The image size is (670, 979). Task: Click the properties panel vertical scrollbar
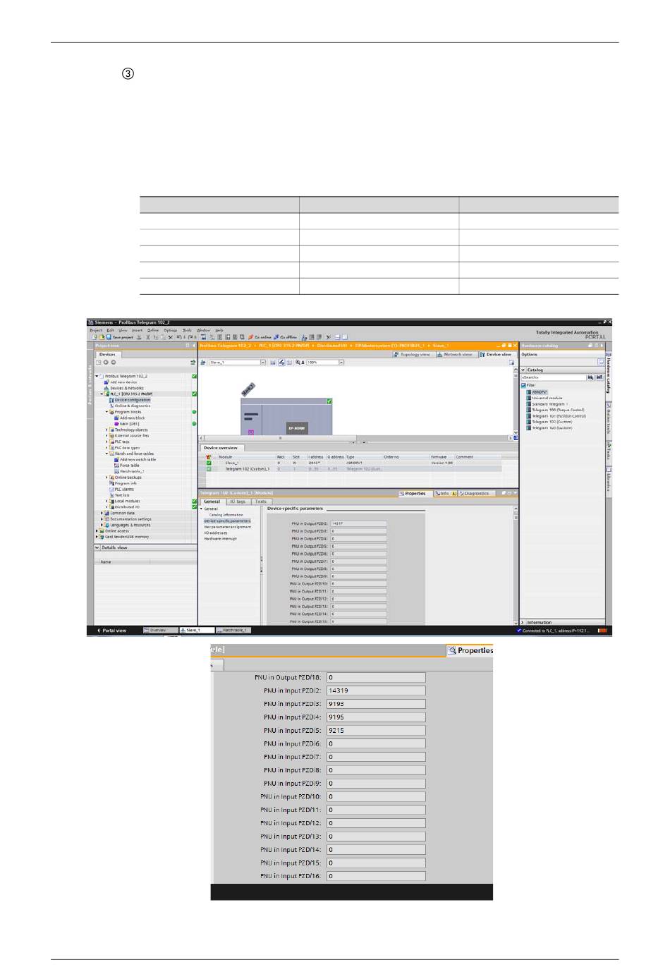(x=516, y=564)
